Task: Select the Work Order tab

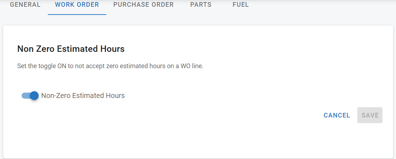Action: (x=77, y=5)
